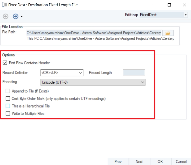191x165 pixels.
Task: Open the forward arrow history dropdown
Action: tap(22, 17)
